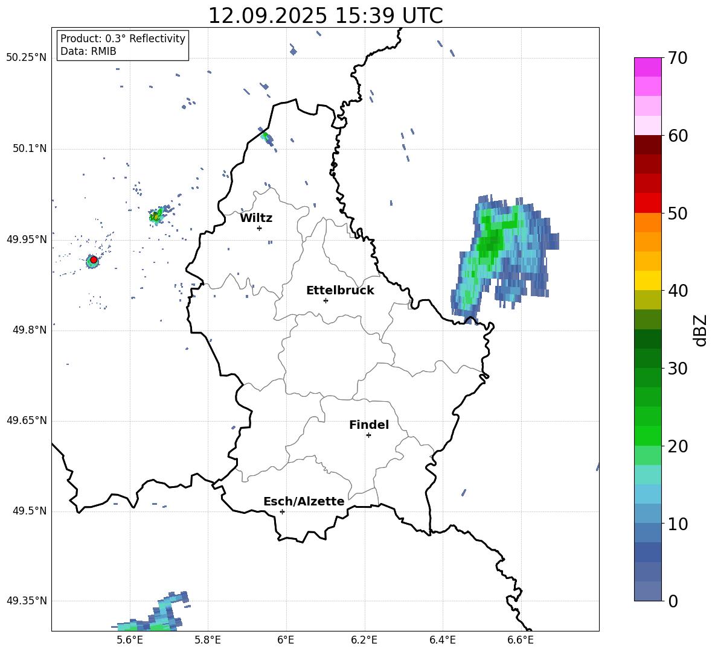The image size is (715, 652).
Task: Click the 5.6°E longitude label
Action: (x=130, y=640)
